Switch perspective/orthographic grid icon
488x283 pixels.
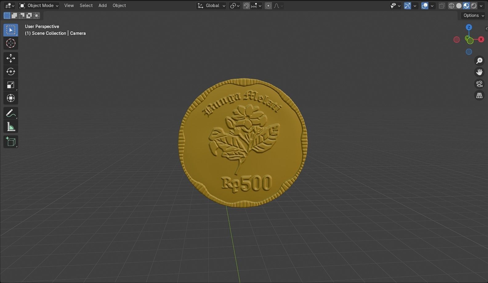tap(479, 96)
